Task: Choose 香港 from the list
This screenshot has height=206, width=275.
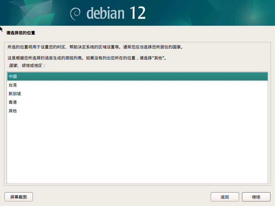Action: [x=137, y=102]
